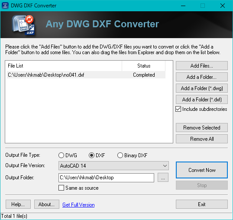Click Remove All button
Screen dimensions: 233x220
[202, 139]
